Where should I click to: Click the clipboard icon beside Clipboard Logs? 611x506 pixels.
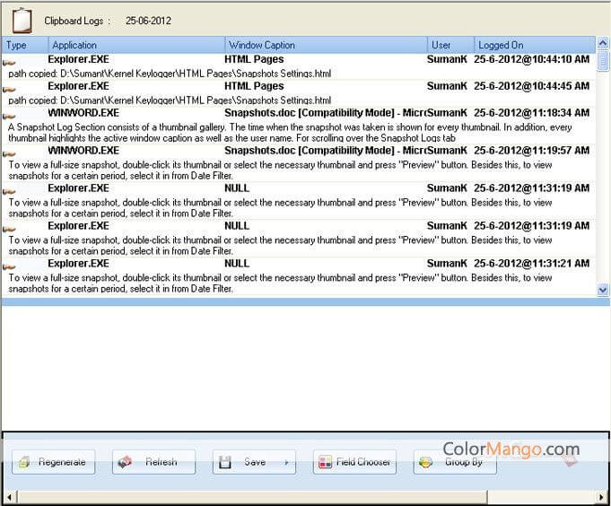click(22, 19)
